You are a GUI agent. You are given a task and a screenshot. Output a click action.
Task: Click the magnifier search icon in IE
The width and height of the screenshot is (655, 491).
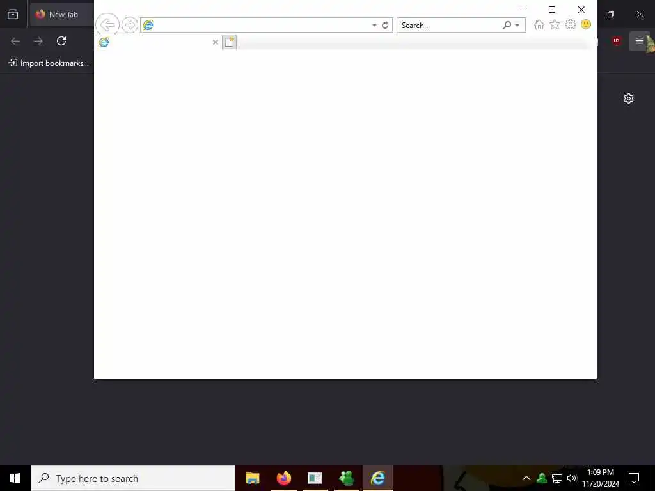[507, 25]
